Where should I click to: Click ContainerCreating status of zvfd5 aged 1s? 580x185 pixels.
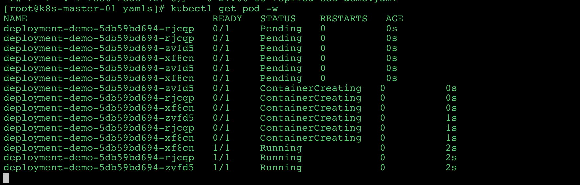(311, 118)
